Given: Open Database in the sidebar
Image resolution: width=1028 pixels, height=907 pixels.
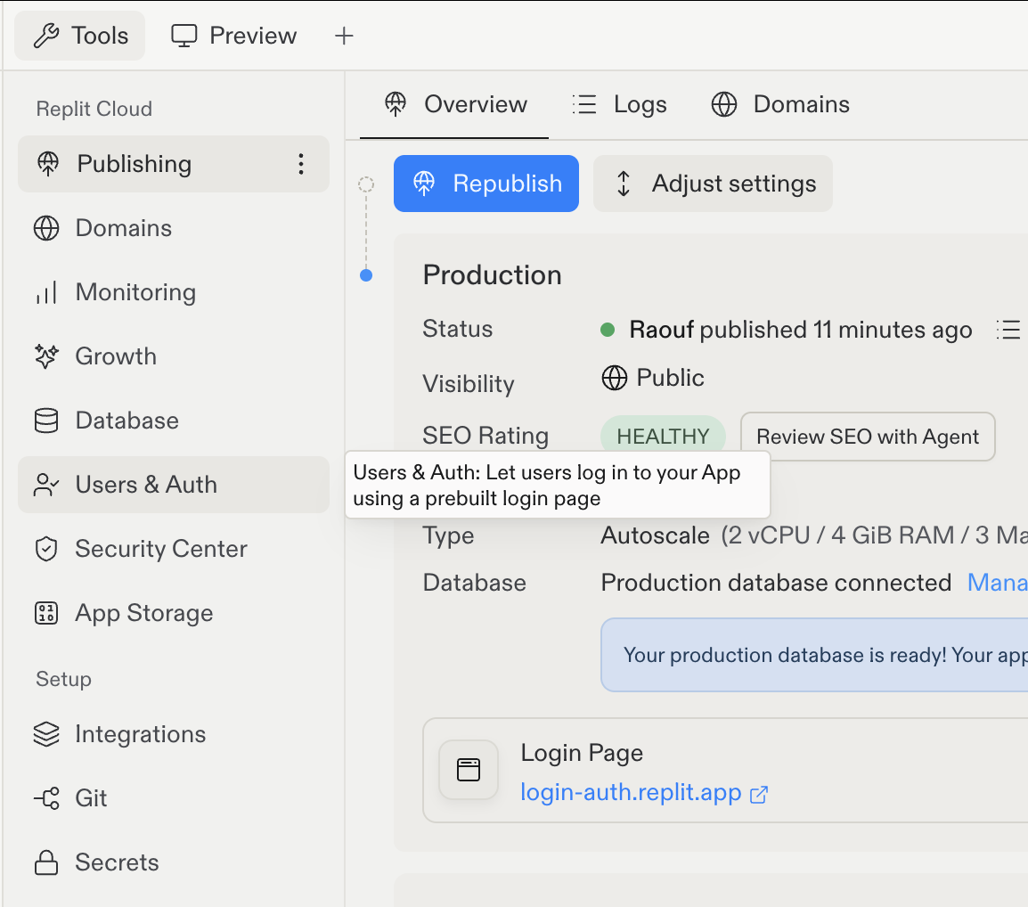Looking at the screenshot, I should pyautogui.click(x=173, y=421).
